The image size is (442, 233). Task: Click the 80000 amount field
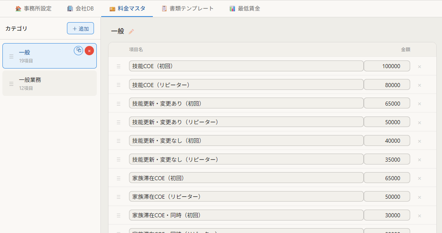point(387,85)
